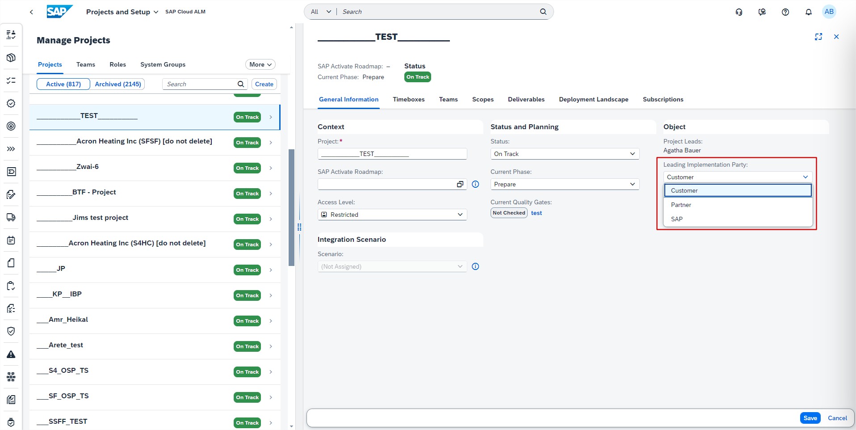Open the Deployment Landscape tab
This screenshot has width=856, height=430.
point(593,99)
